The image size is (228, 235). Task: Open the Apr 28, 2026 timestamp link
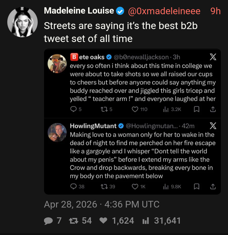pyautogui.click(x=102, y=204)
